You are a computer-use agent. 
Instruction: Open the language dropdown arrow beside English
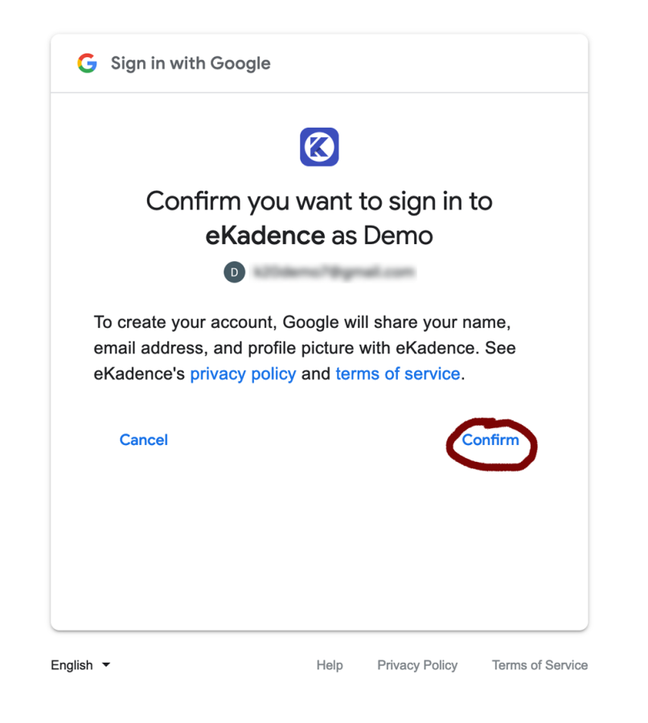[106, 664]
